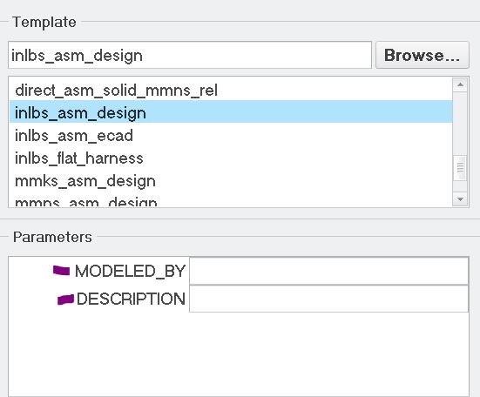Click the template name text field
This screenshot has width=480, height=397.
[x=190, y=56]
